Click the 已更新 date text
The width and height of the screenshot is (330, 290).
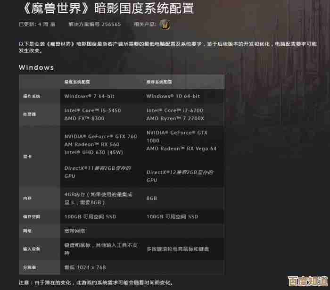point(37,25)
